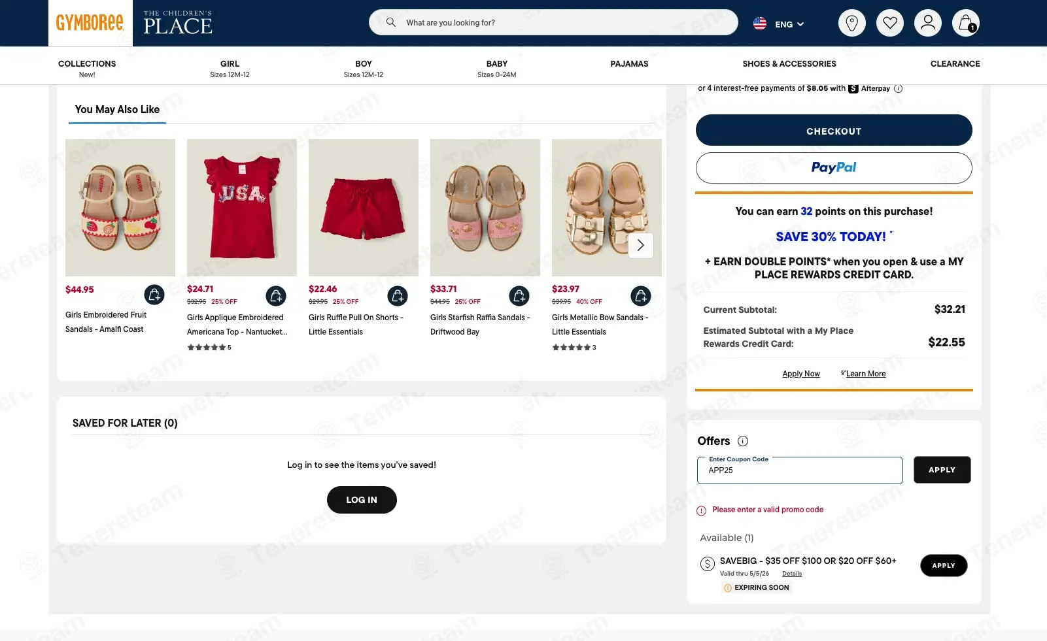Open the Embroidered Fruit Sandals image
The height and width of the screenshot is (641, 1047).
point(120,208)
